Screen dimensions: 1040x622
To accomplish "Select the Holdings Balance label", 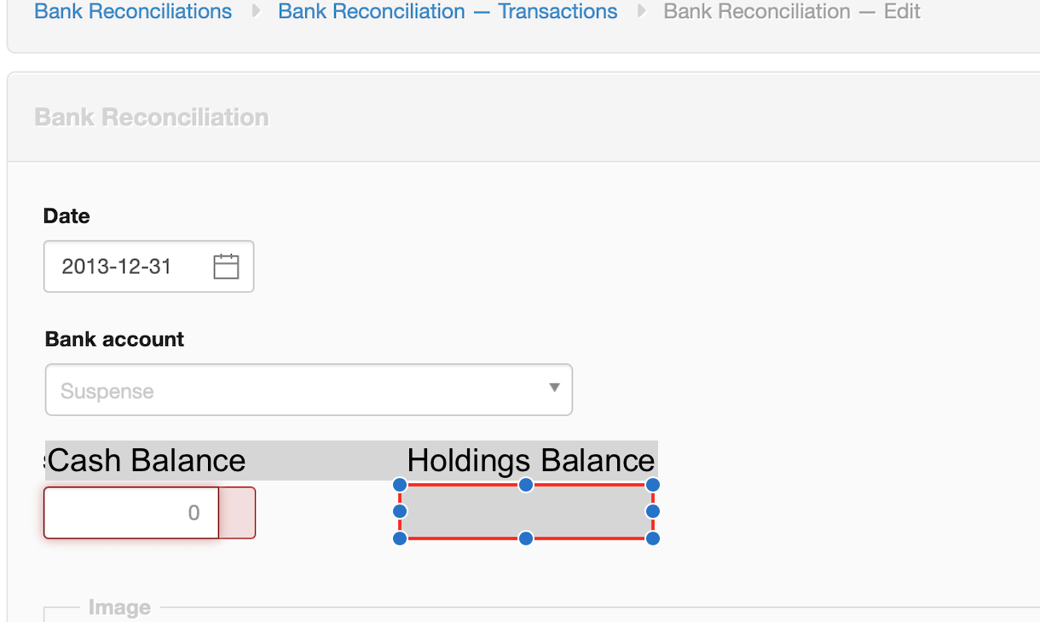I will (x=530, y=461).
